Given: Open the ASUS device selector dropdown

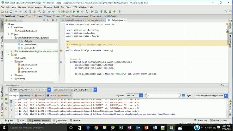Looking at the screenshot, I should point(49,90).
